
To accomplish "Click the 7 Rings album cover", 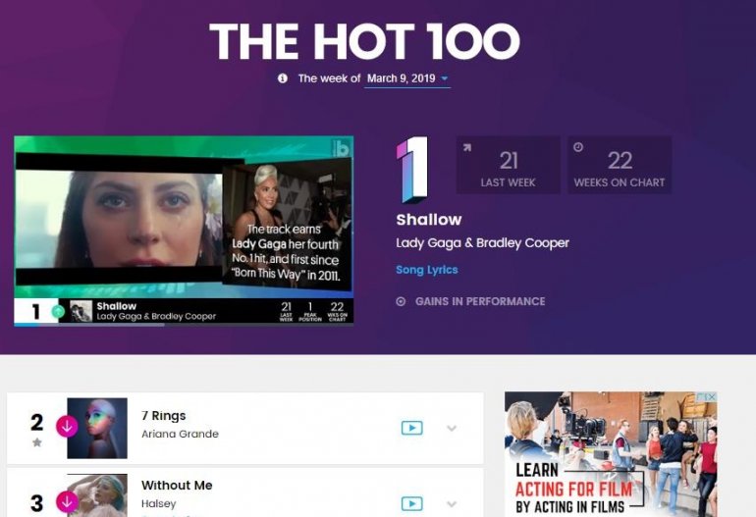I will (97, 428).
